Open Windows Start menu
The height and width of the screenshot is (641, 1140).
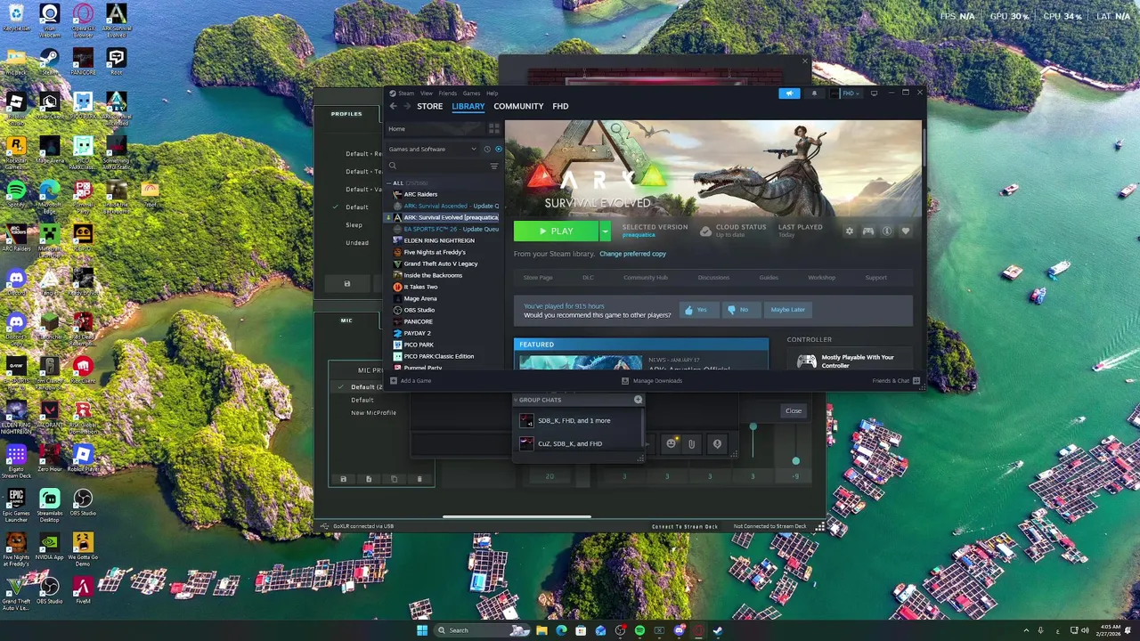pyautogui.click(x=422, y=630)
